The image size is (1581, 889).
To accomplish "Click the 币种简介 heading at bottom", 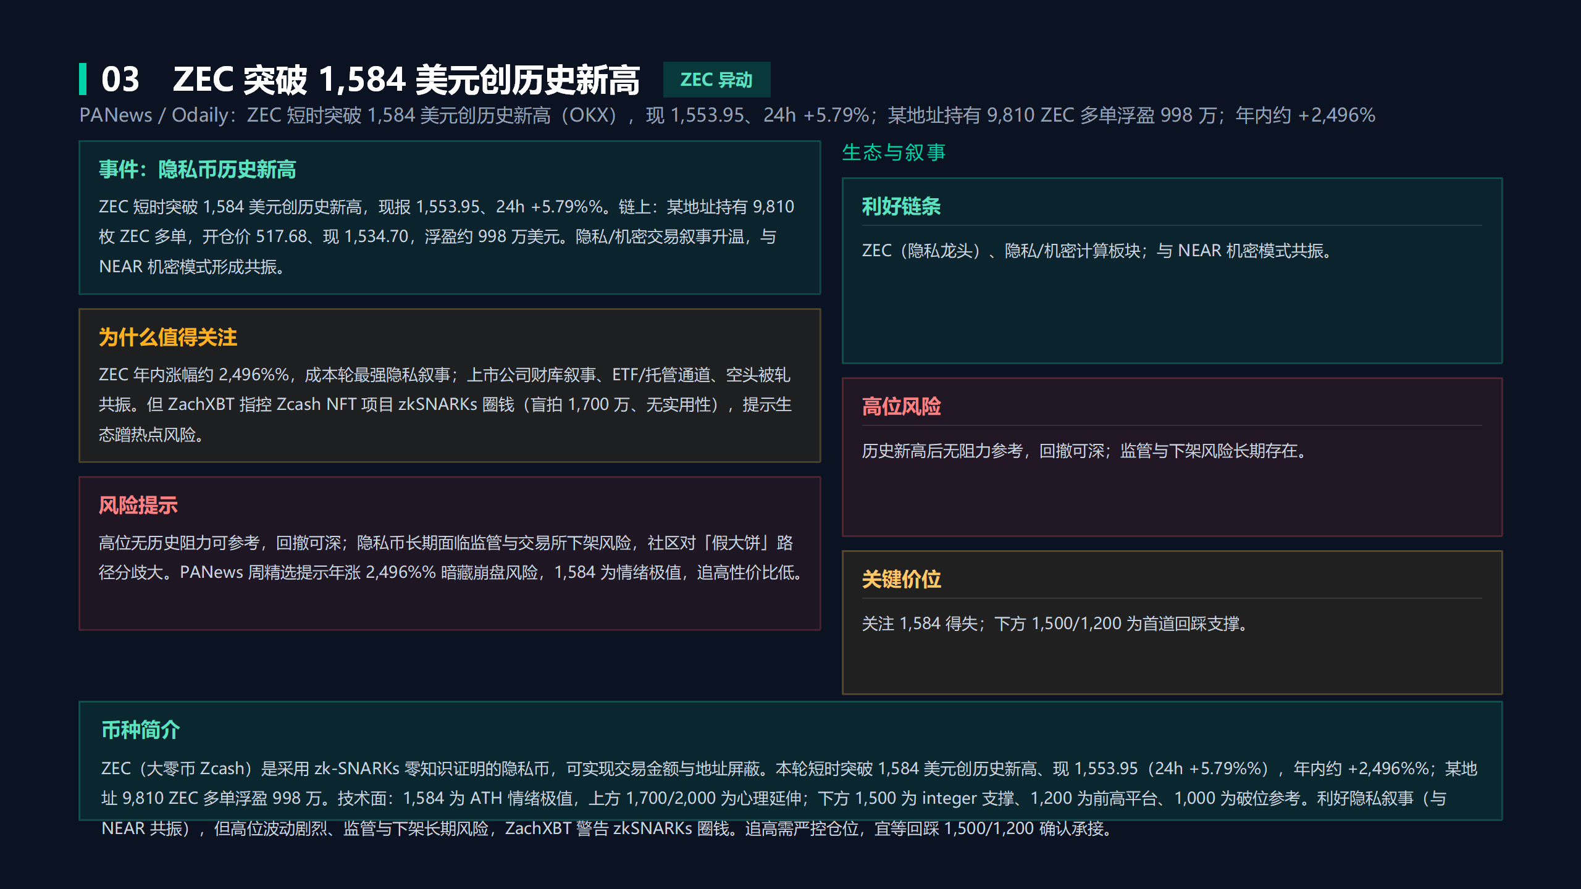I will tap(141, 730).
